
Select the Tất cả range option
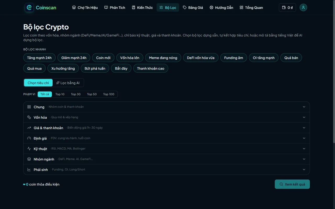pos(45,94)
